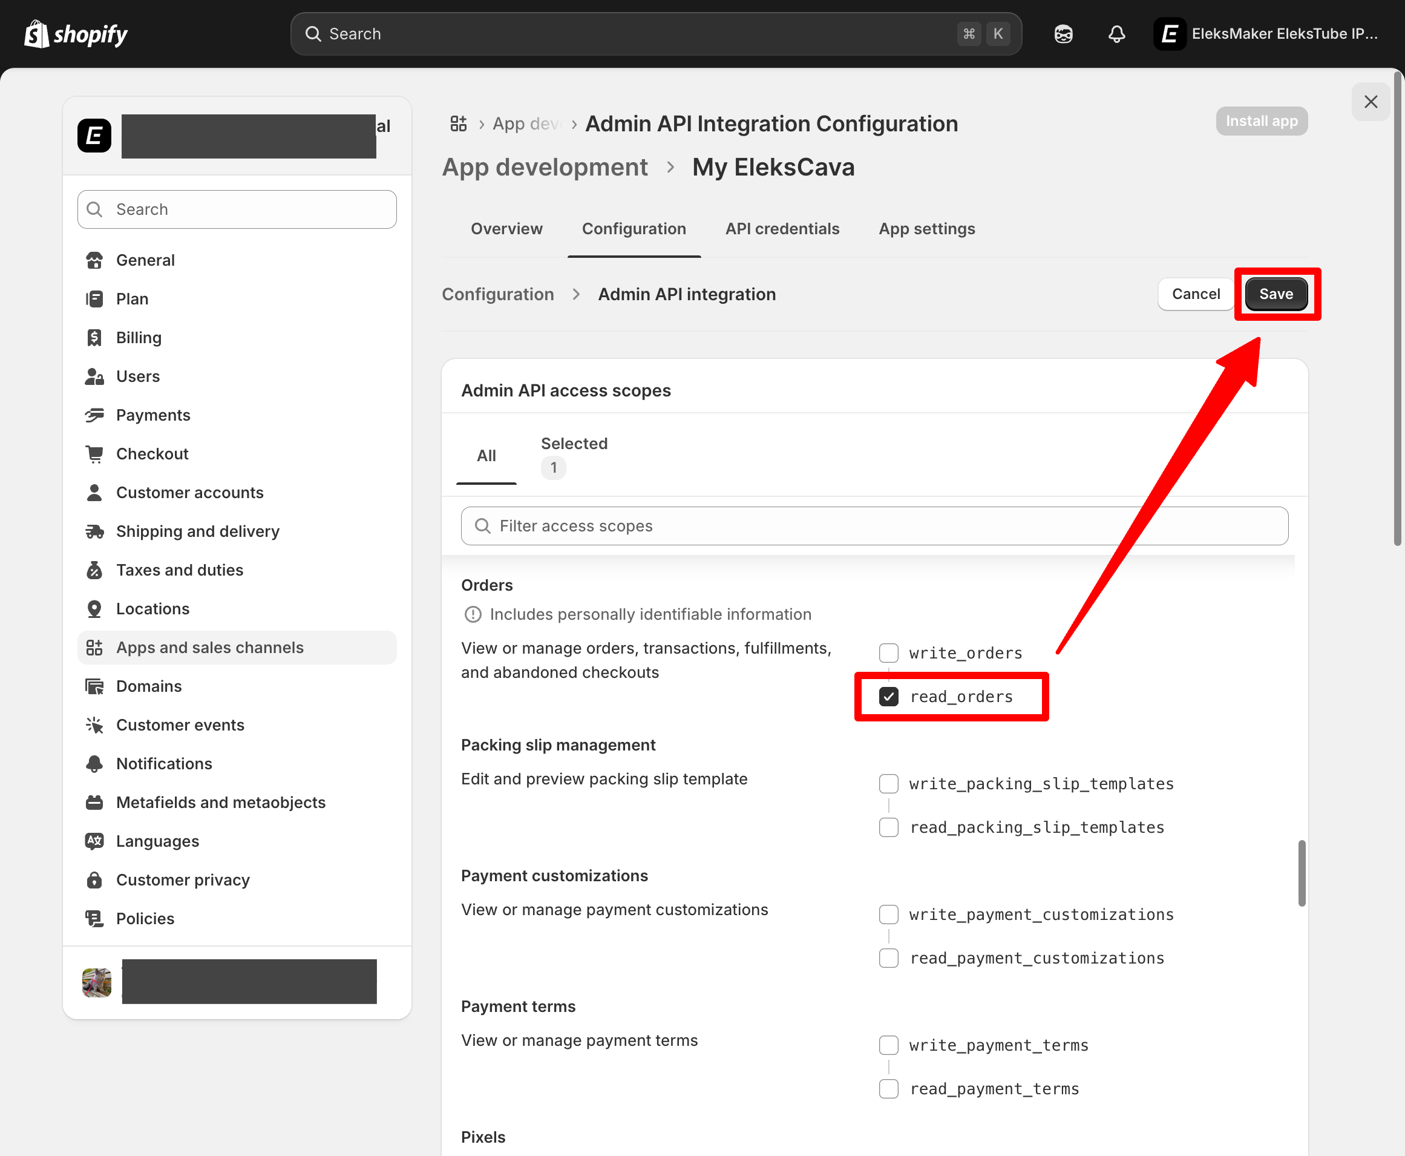The width and height of the screenshot is (1405, 1156).
Task: Click the Checkout cart icon in sidebar
Action: click(94, 453)
